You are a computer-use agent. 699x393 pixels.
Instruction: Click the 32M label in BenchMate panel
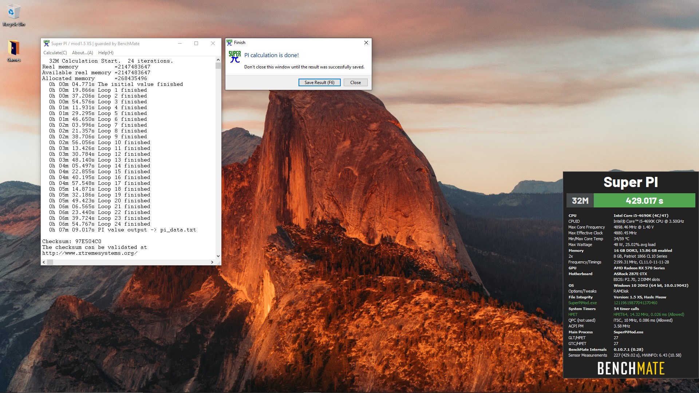pyautogui.click(x=580, y=201)
